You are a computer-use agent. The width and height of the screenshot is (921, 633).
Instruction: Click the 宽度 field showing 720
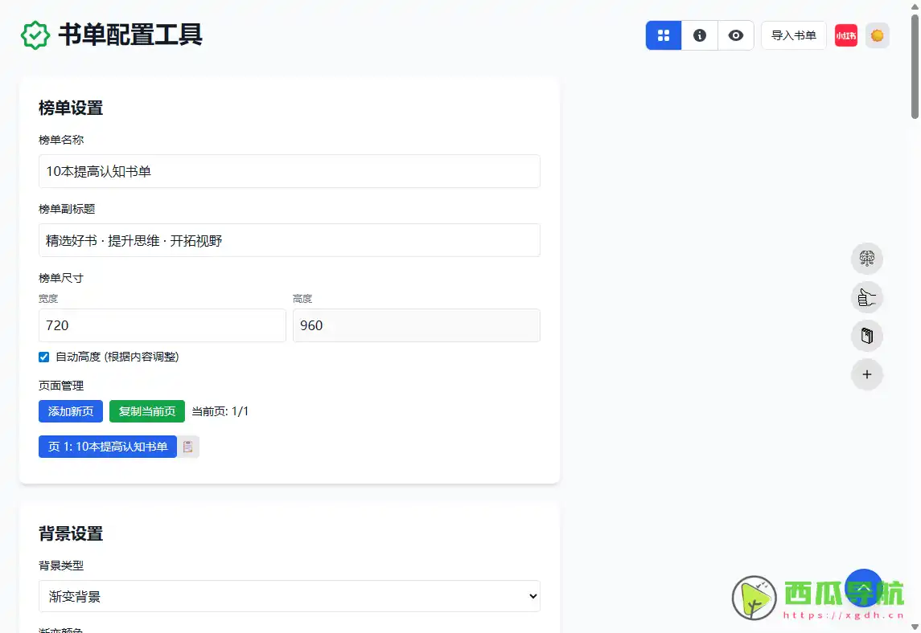click(x=162, y=325)
